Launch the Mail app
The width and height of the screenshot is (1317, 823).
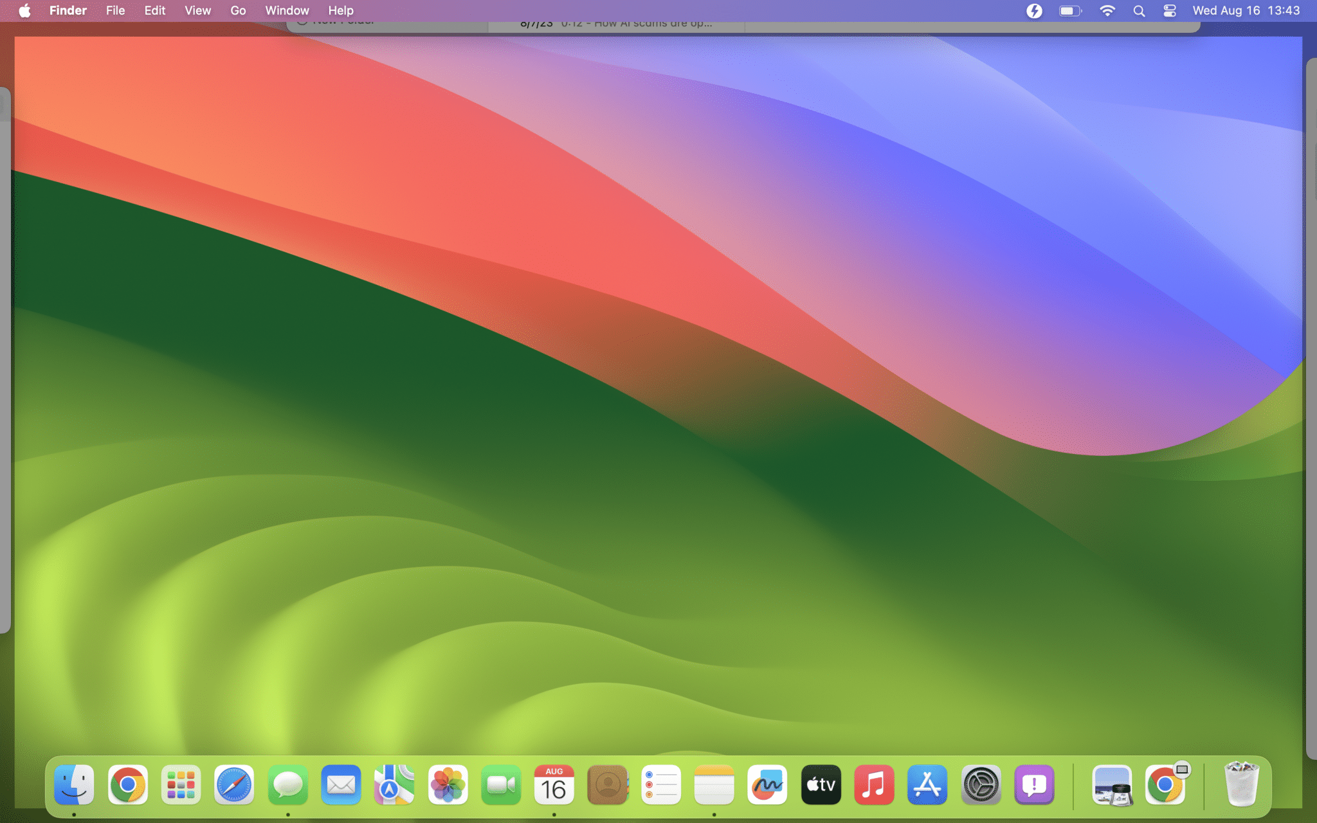pyautogui.click(x=341, y=785)
